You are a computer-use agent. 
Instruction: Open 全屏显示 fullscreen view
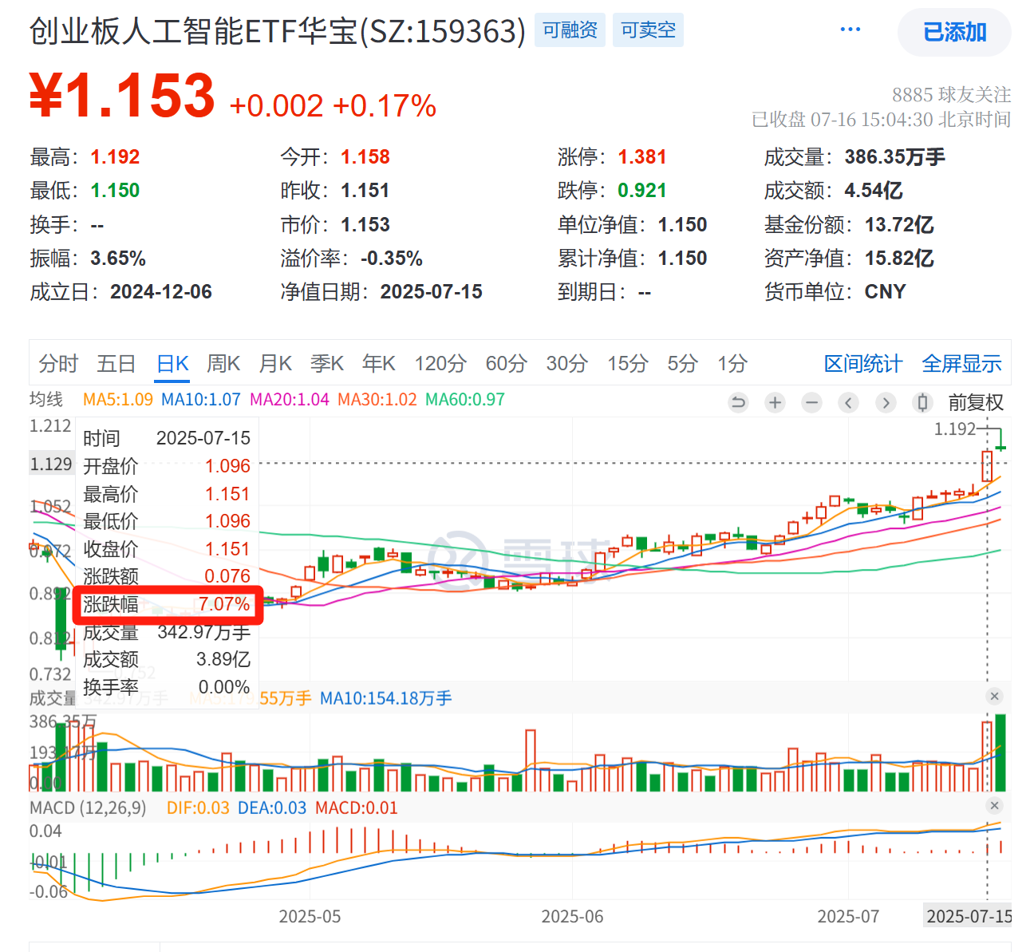tap(962, 364)
